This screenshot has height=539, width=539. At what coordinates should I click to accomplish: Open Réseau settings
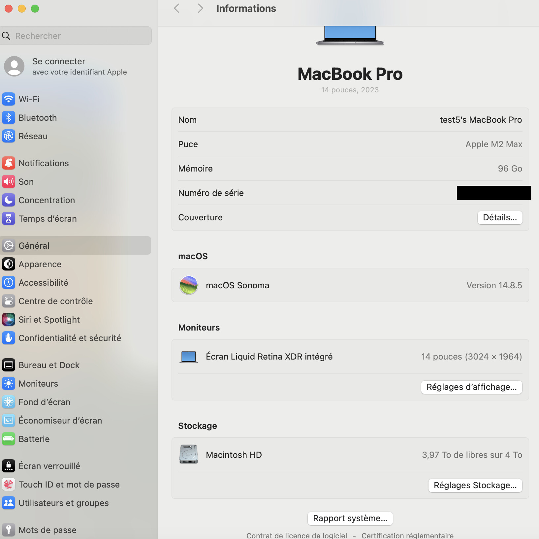click(x=33, y=136)
